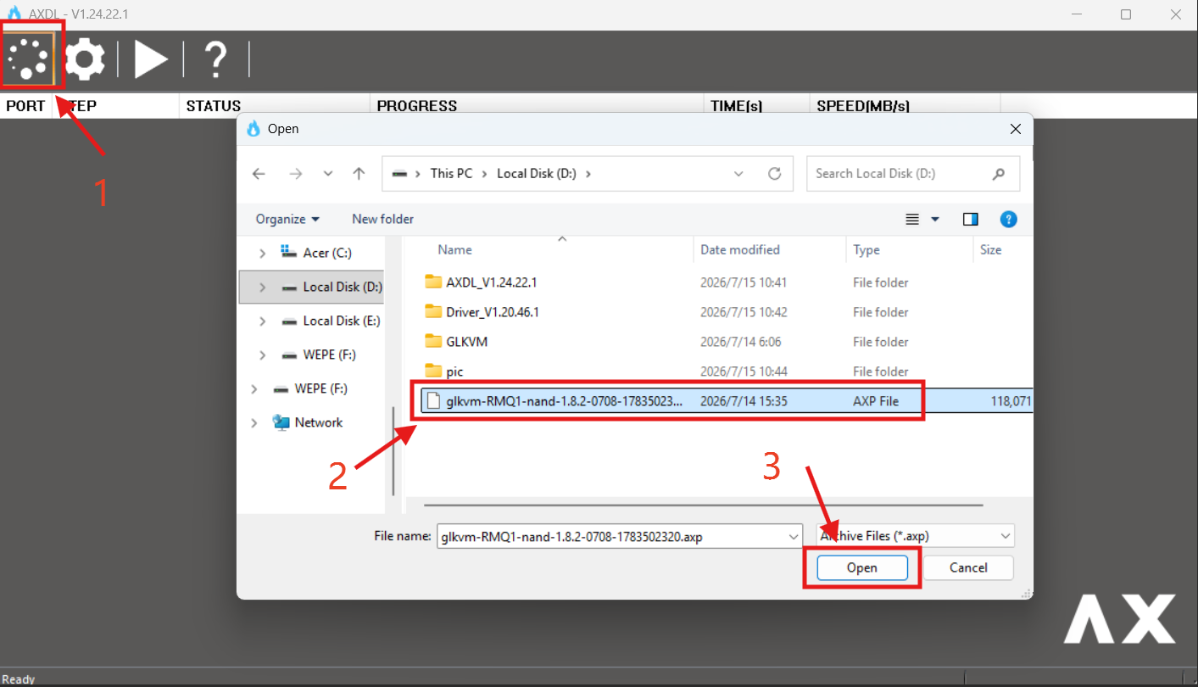This screenshot has height=687, width=1198.
Task: Select Network in navigation pane
Action: pos(318,422)
